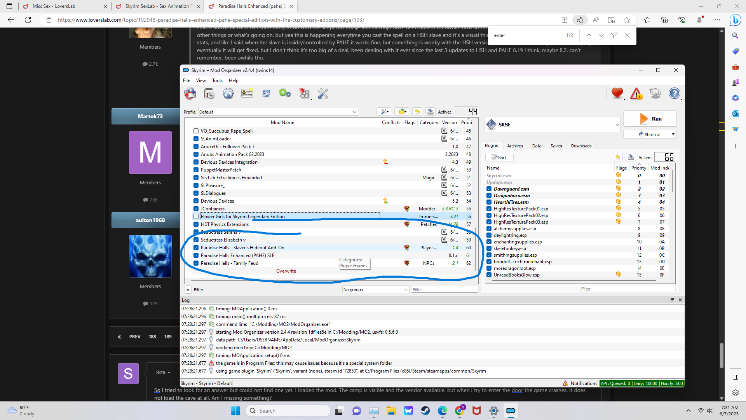The image size is (746, 420).
Task: Open the View menu
Action: tap(201, 80)
